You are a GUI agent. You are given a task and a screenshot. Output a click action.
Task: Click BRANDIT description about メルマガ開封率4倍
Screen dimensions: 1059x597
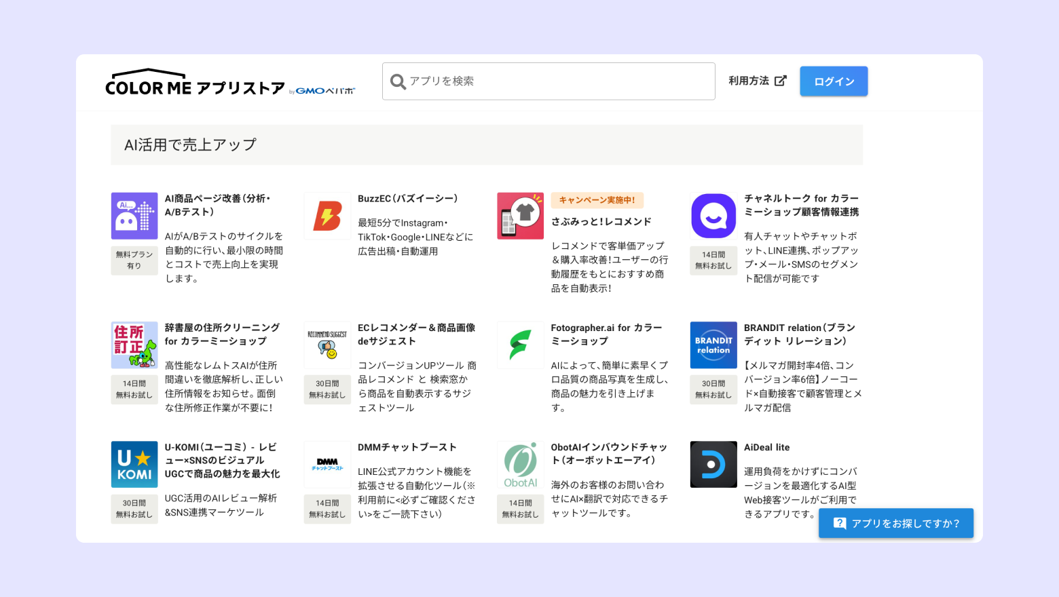[x=803, y=387]
